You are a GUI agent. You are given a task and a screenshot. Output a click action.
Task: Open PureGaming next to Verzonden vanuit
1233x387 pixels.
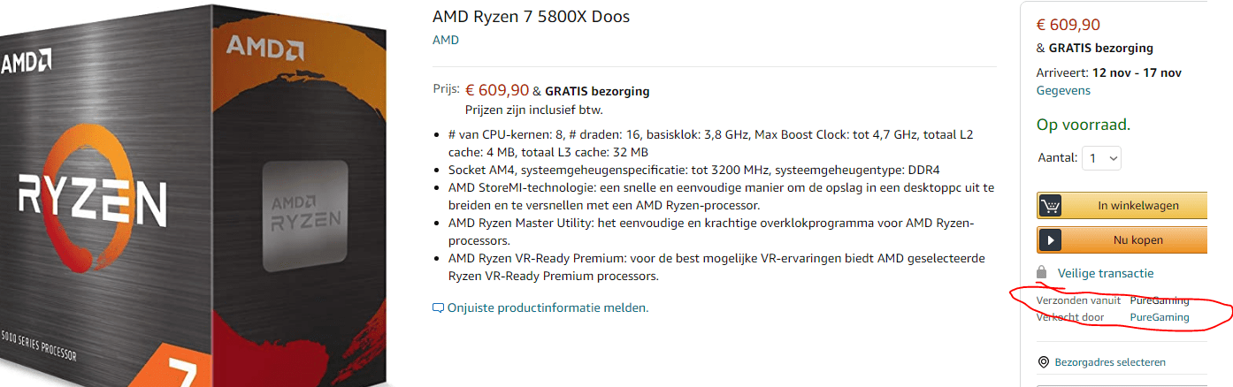(x=1160, y=300)
